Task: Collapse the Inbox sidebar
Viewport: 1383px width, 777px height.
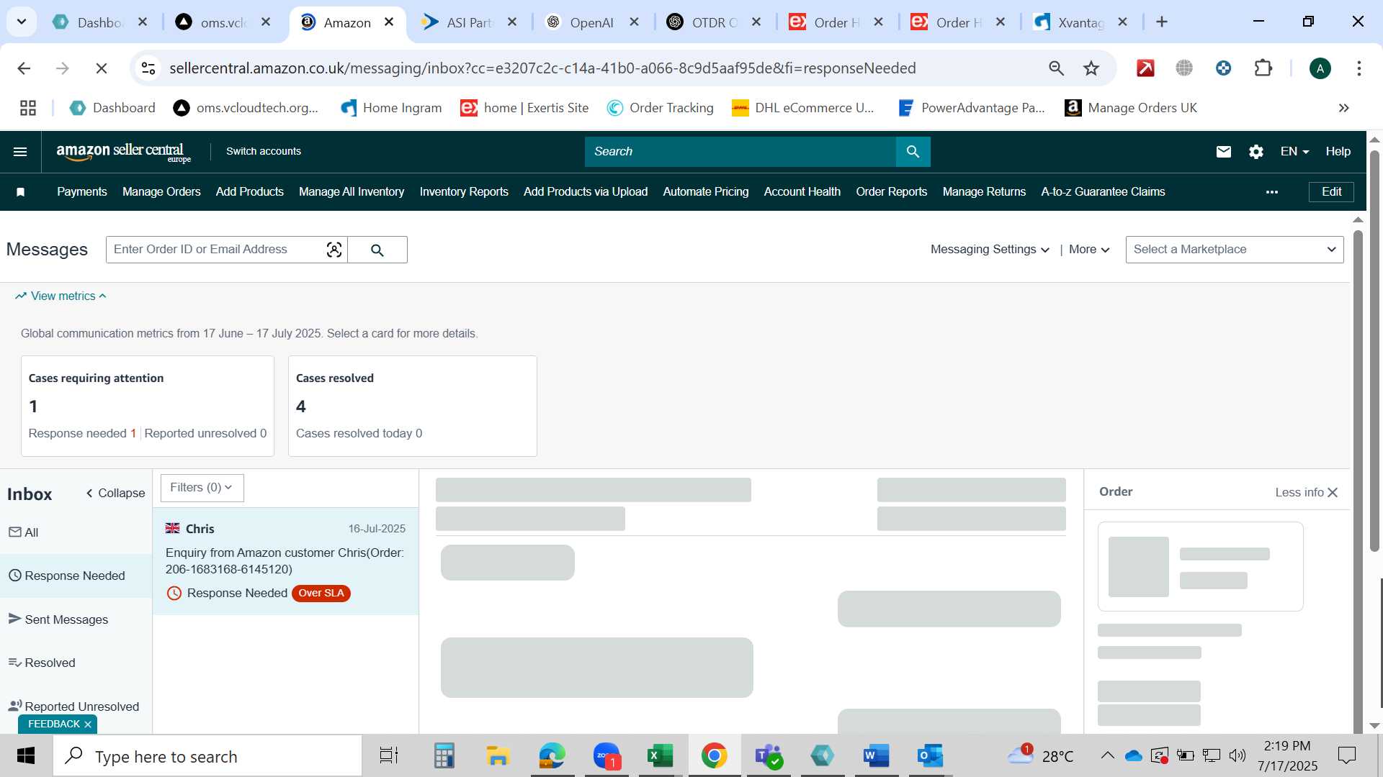Action: coord(115,494)
